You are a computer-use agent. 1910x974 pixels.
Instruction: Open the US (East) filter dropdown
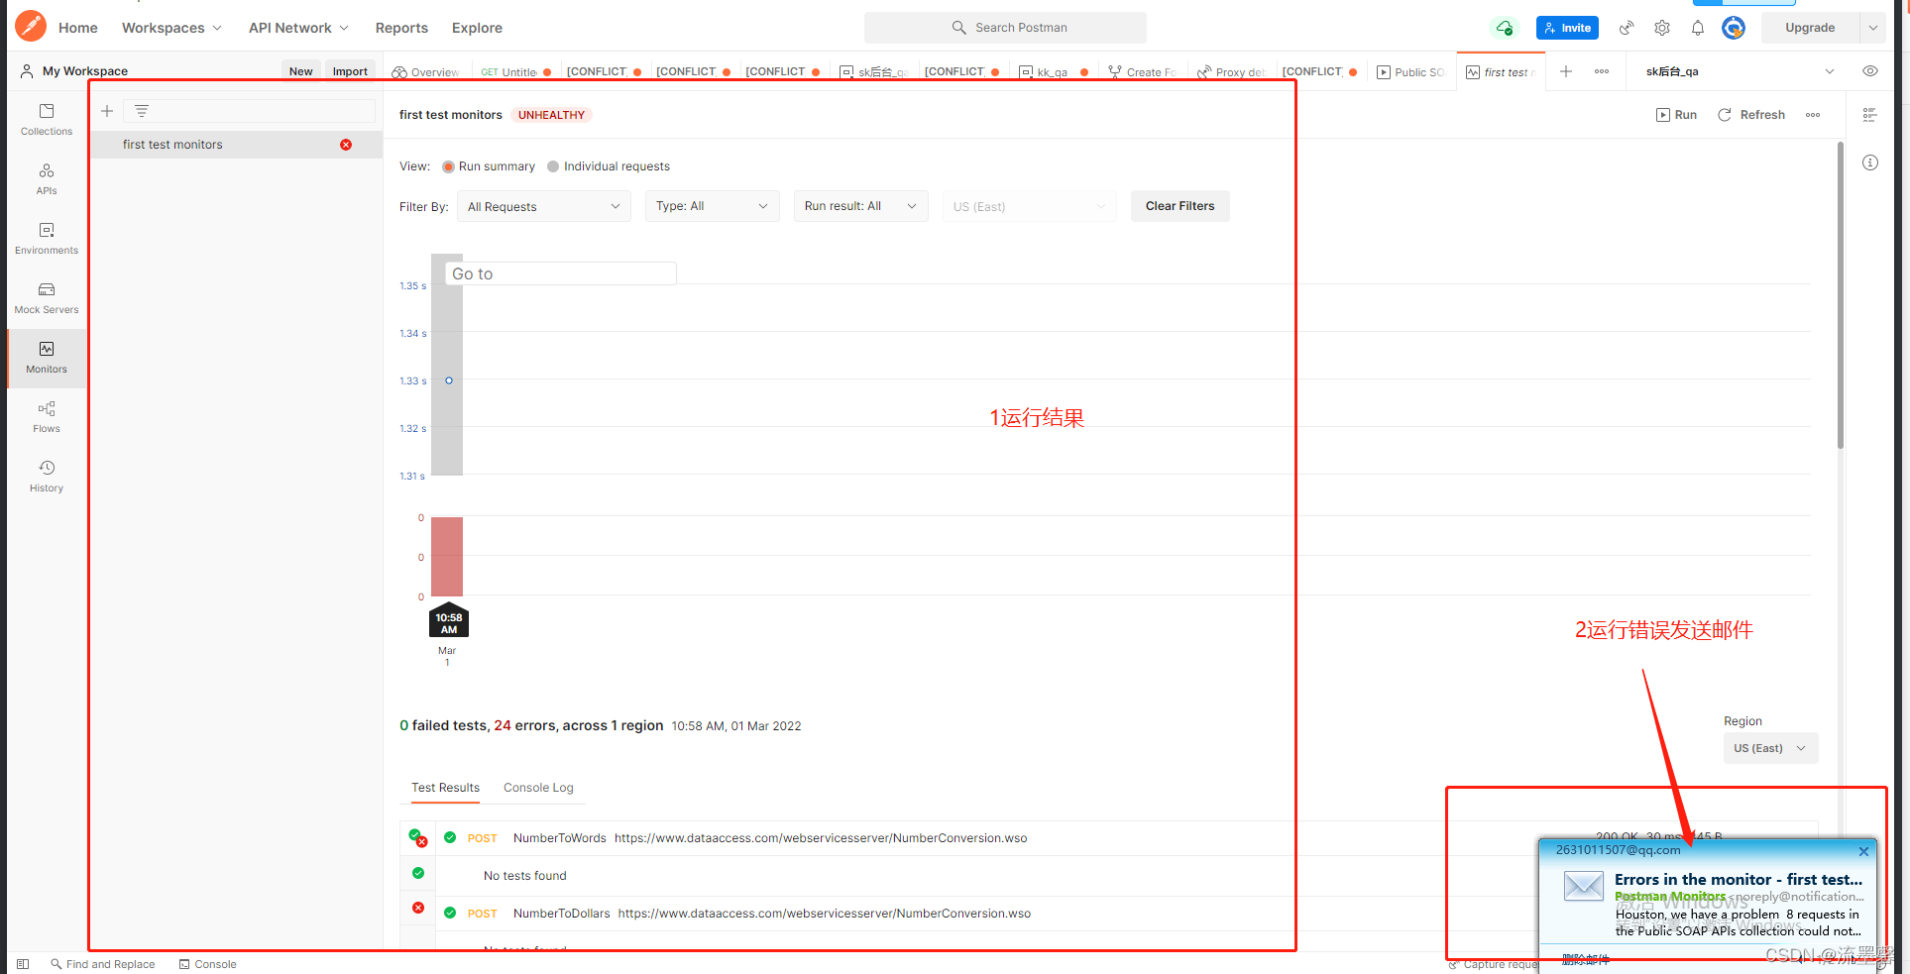tap(1030, 206)
